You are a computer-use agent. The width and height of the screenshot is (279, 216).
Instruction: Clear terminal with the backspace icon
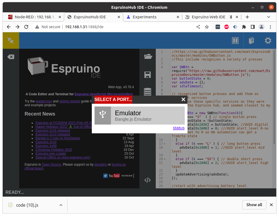coord(11,57)
